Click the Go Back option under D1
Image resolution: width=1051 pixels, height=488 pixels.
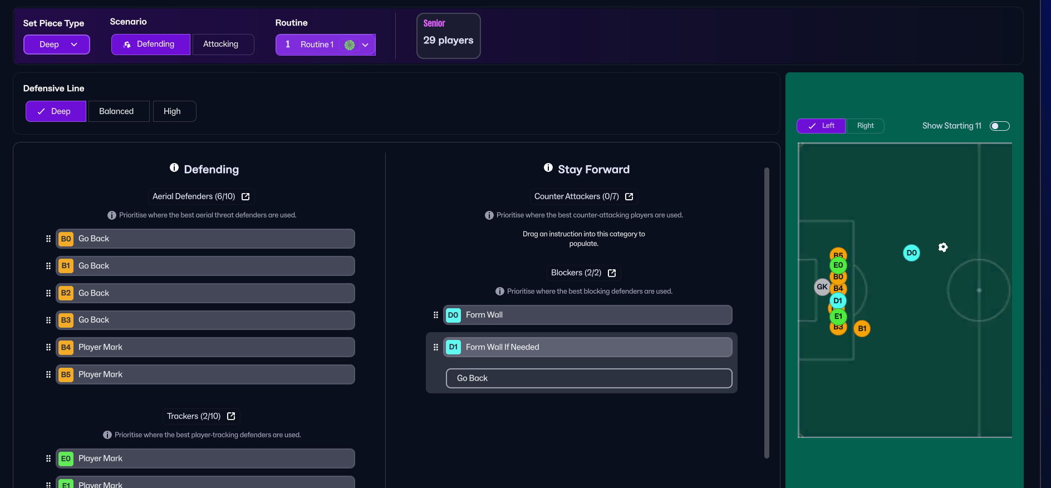589,378
